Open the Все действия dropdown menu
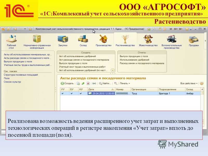The width and height of the screenshot is (208, 156). coord(189,83)
